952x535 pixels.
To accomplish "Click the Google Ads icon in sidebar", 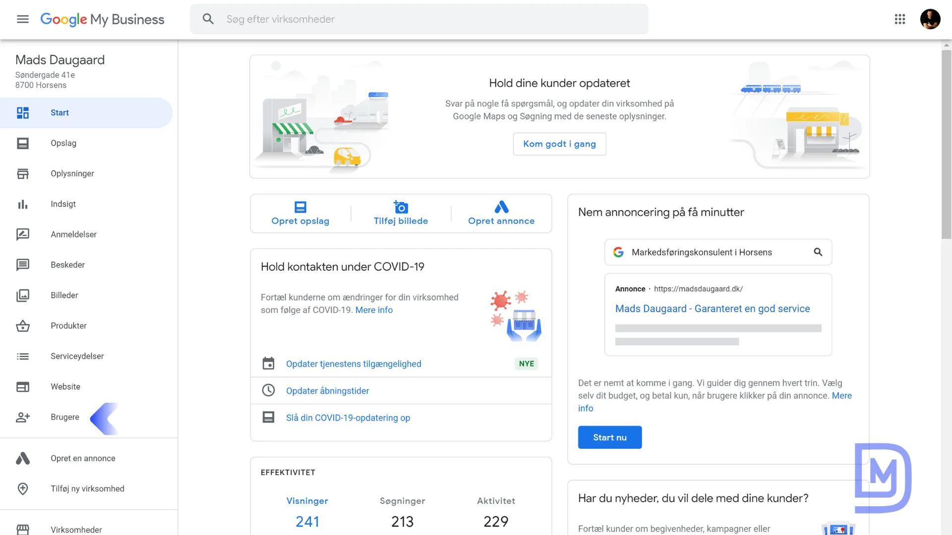I will (x=23, y=458).
